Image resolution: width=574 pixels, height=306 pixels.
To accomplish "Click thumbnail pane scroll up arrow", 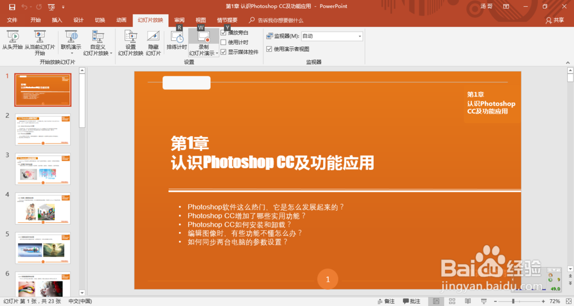I will click(82, 70).
